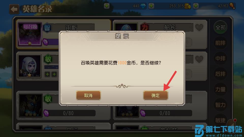Screen dimensions: 244x137
Task: Add stamina with the plus beside the drumstick
Action: (196, 6)
